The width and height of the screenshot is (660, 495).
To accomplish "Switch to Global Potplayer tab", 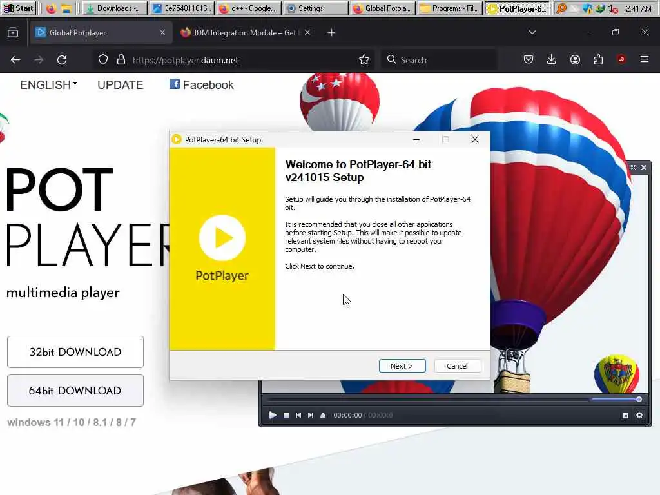I will tap(101, 32).
